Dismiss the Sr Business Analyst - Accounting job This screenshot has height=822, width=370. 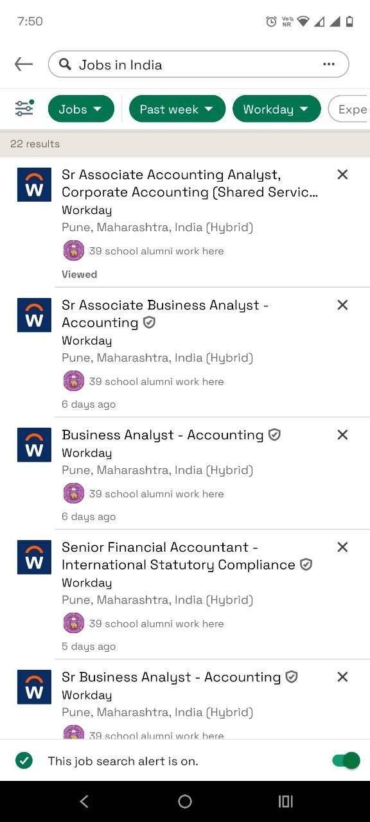[x=342, y=677]
